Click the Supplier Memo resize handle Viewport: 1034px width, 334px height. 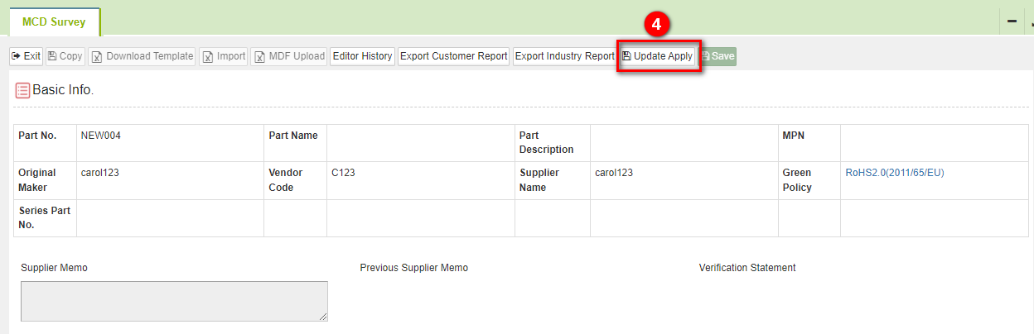coord(323,317)
